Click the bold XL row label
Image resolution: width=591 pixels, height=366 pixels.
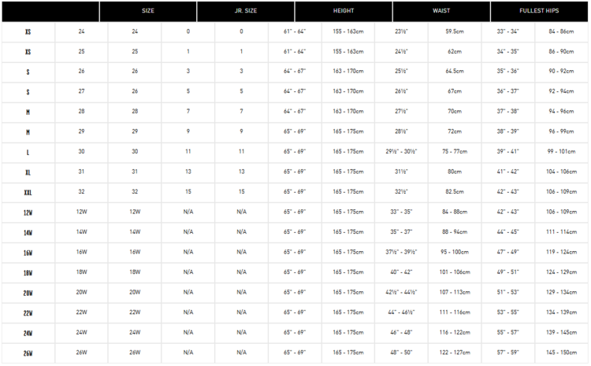(28, 172)
